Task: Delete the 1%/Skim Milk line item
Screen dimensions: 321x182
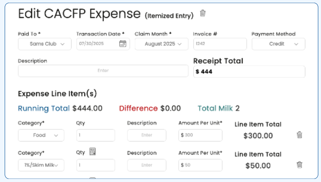Action: point(299,165)
